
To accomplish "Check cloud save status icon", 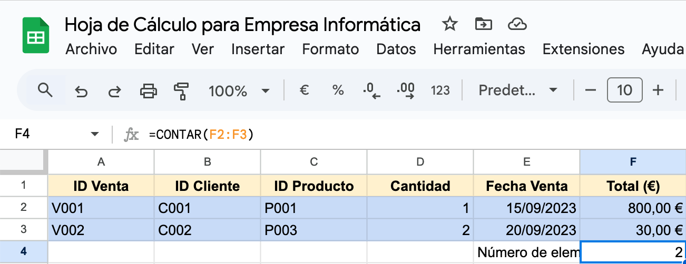I will tap(517, 24).
